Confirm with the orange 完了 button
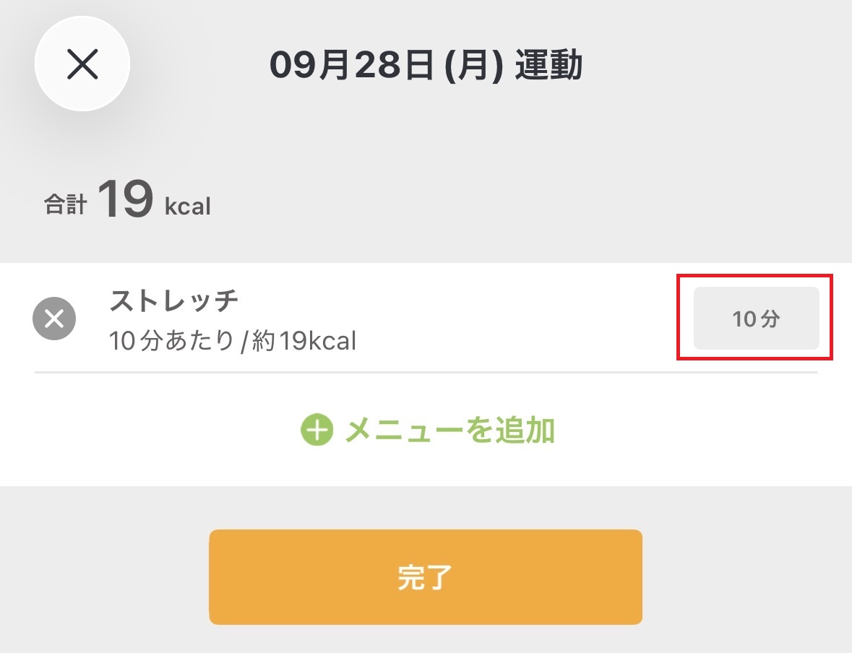Screen dimensions: 852x653 pyautogui.click(x=426, y=577)
